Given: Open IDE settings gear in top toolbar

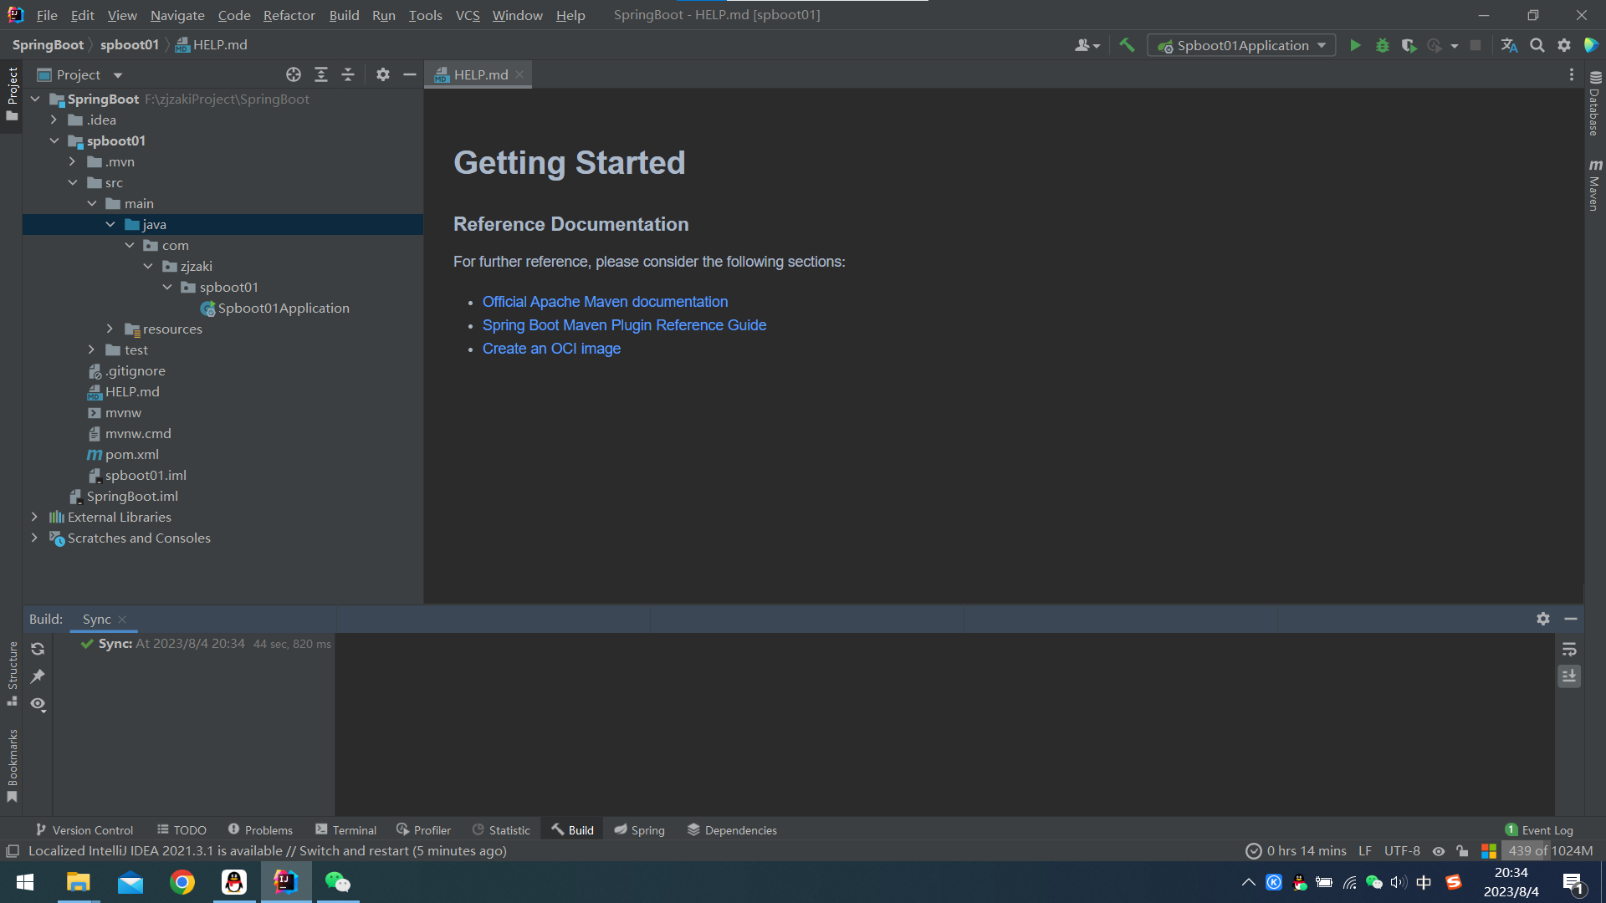Looking at the screenshot, I should [x=1564, y=45].
